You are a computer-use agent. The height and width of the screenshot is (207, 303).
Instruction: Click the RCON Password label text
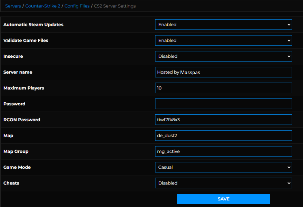tap(22, 120)
